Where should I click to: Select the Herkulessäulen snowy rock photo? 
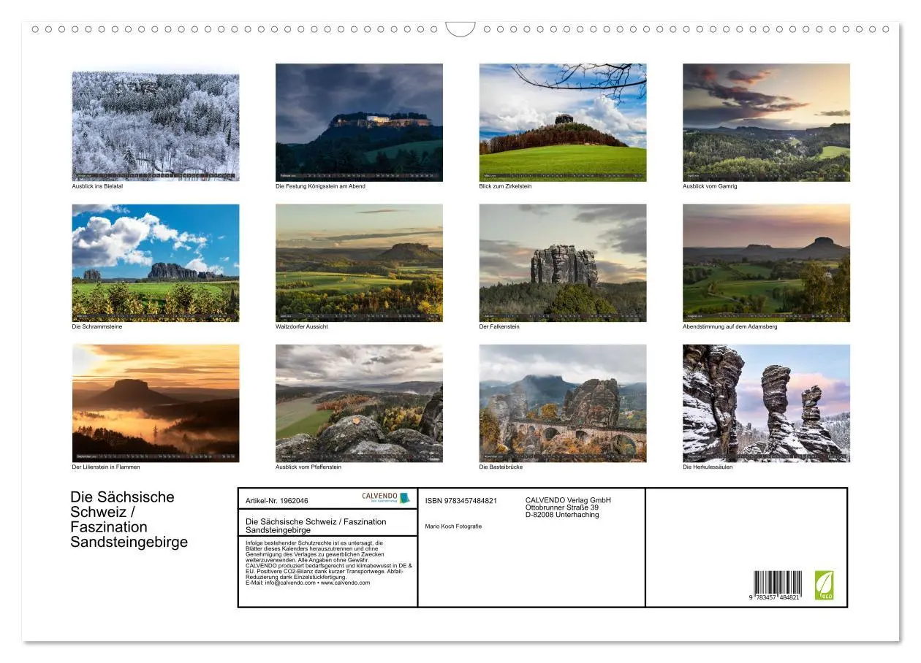[x=766, y=403]
